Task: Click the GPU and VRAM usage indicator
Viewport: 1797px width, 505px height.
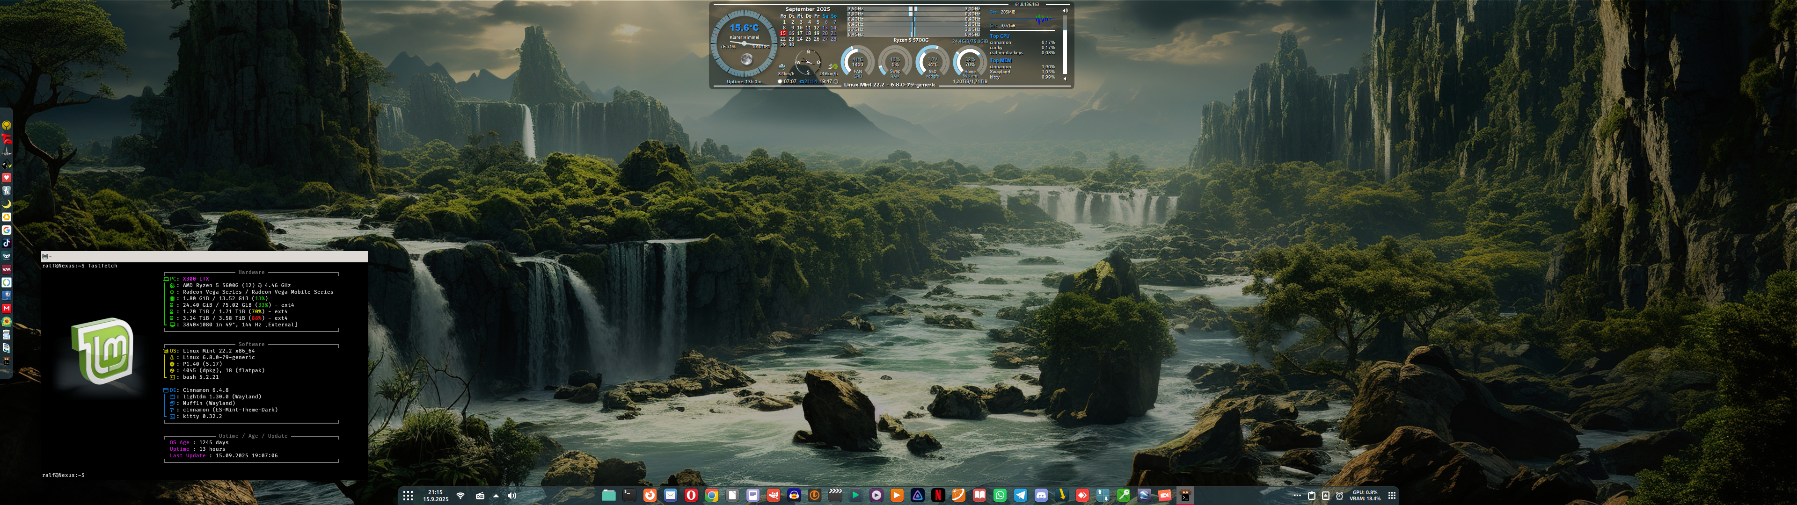Action: click(x=1365, y=495)
